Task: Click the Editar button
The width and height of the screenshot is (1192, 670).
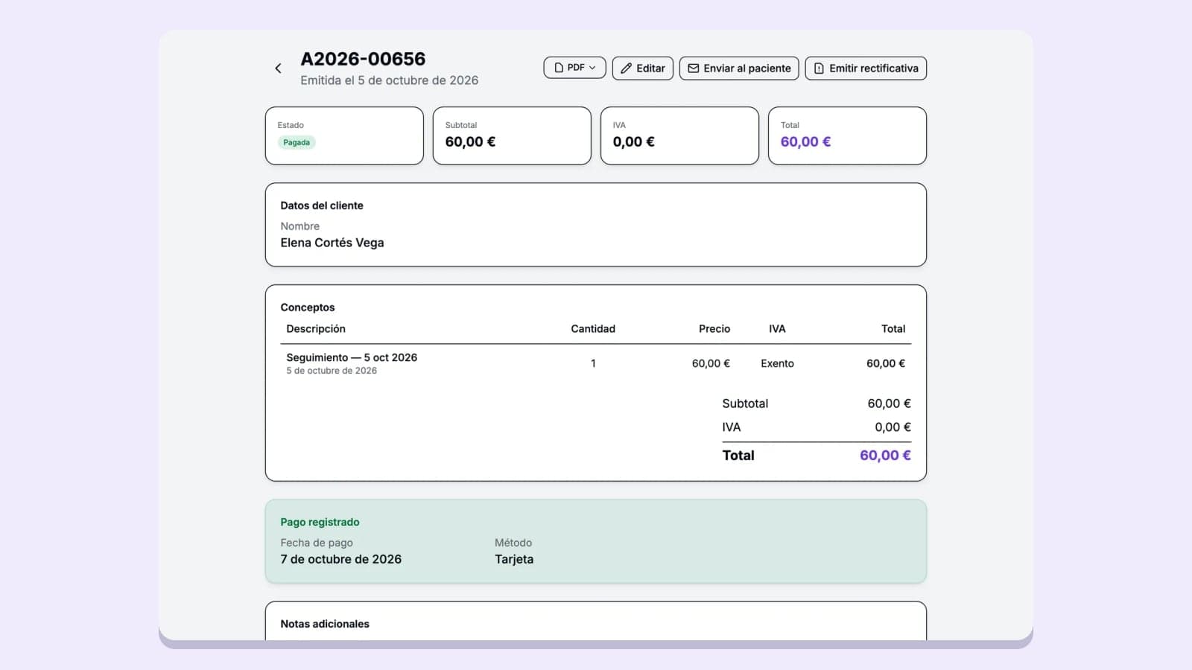Action: click(642, 68)
